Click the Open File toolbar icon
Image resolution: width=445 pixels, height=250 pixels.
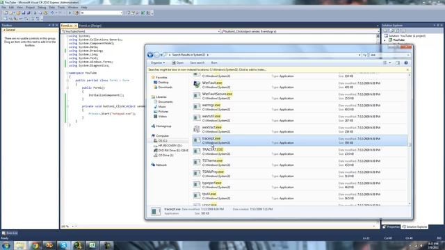click(x=18, y=12)
